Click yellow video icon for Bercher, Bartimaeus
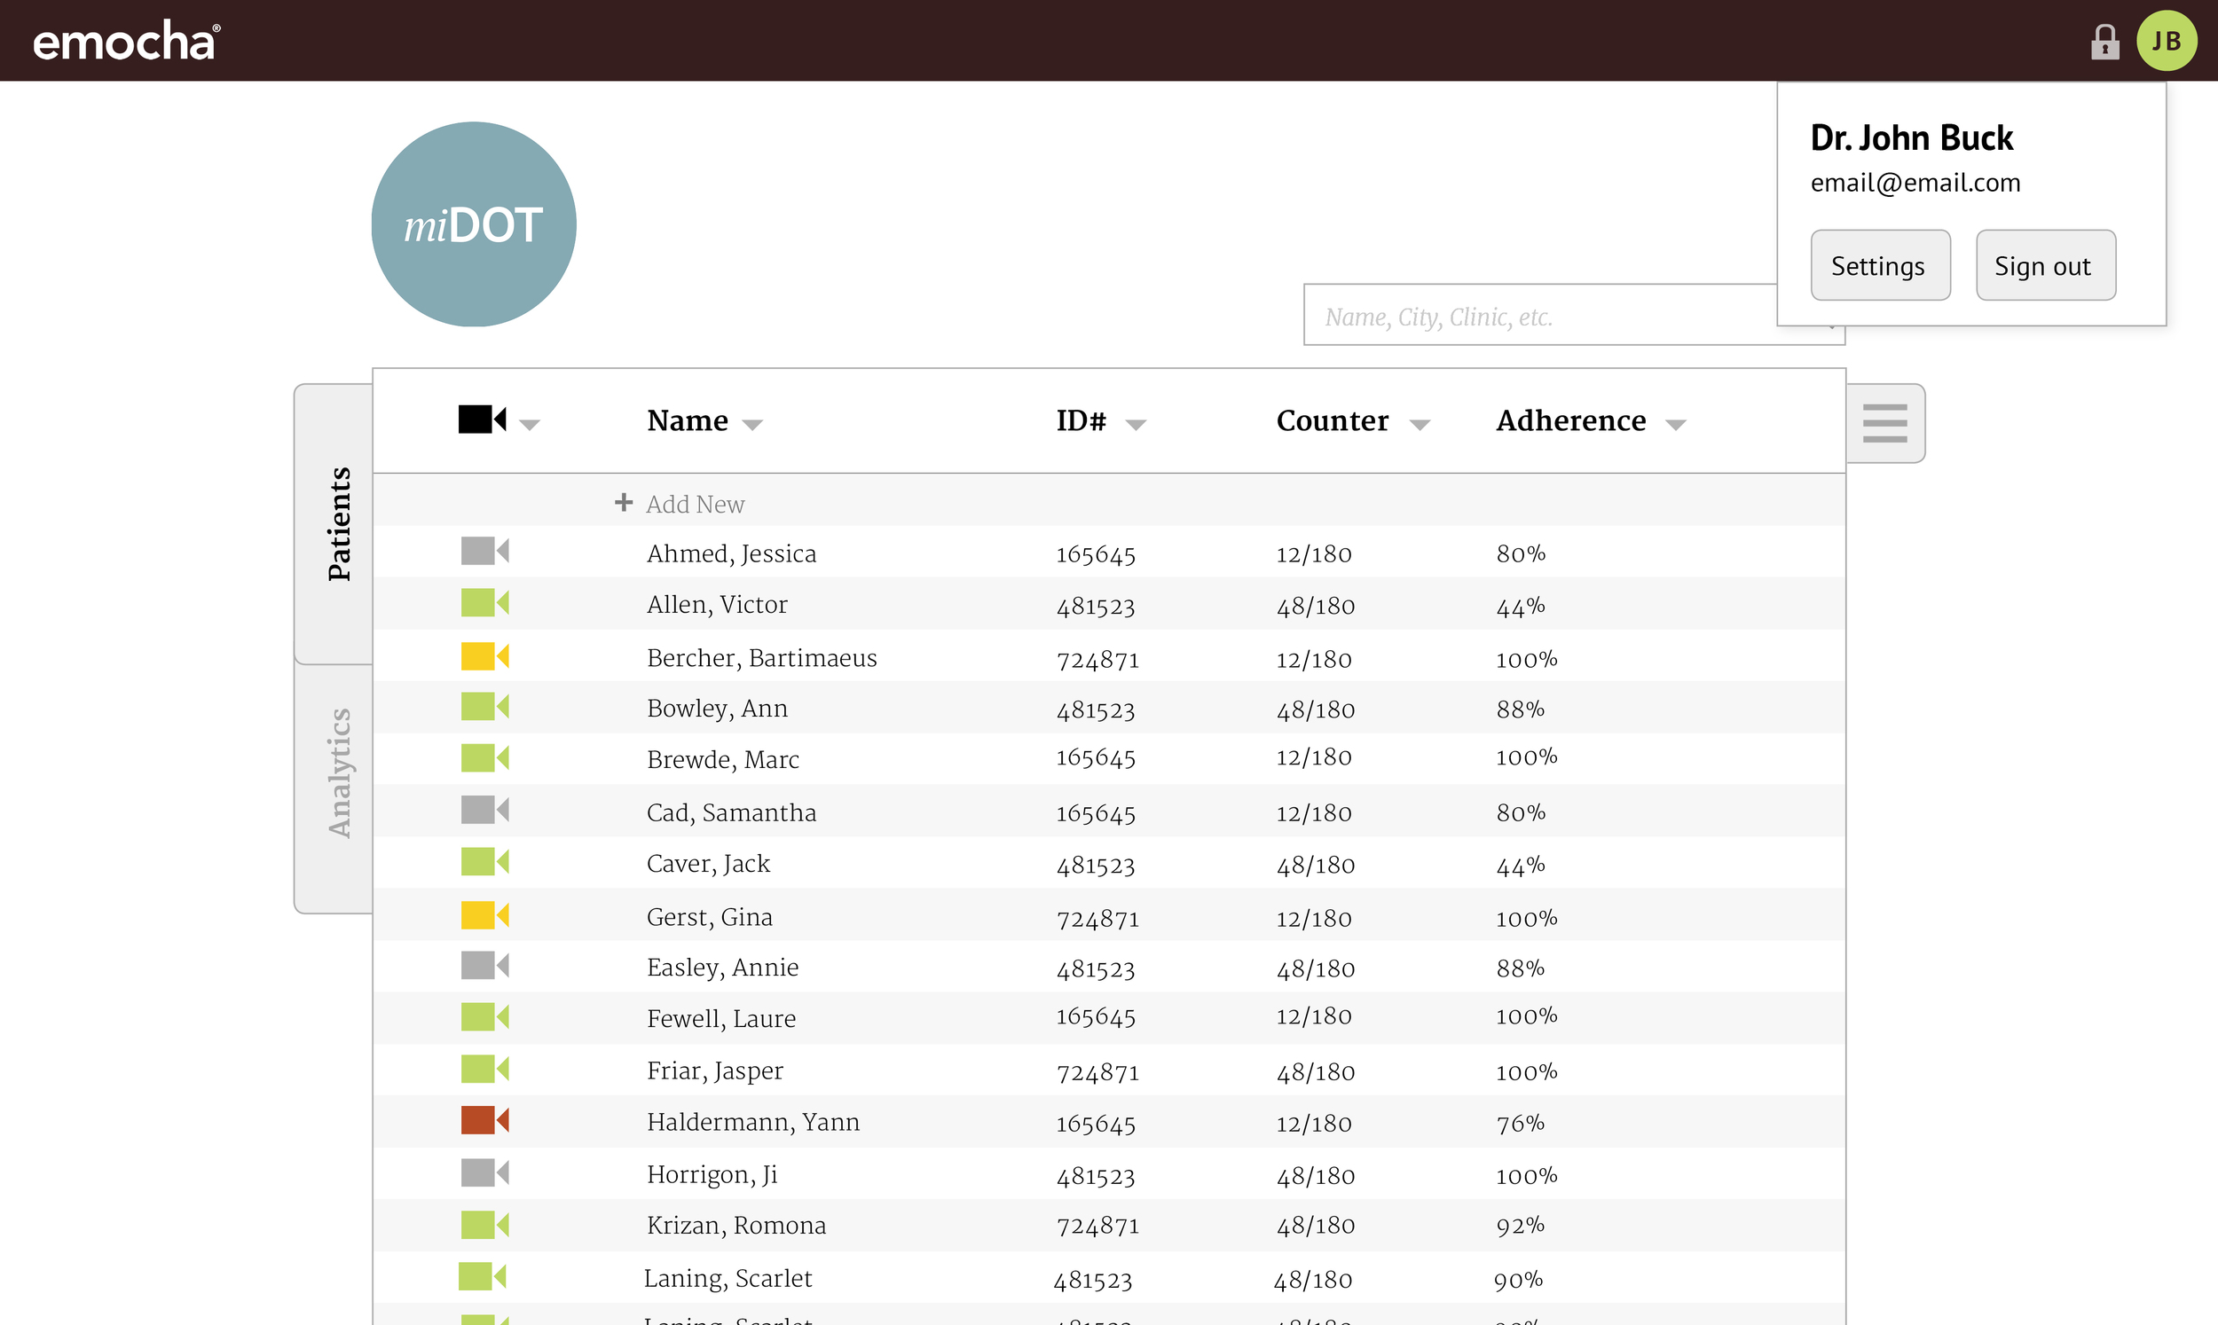This screenshot has height=1325, width=2218. coord(484,656)
